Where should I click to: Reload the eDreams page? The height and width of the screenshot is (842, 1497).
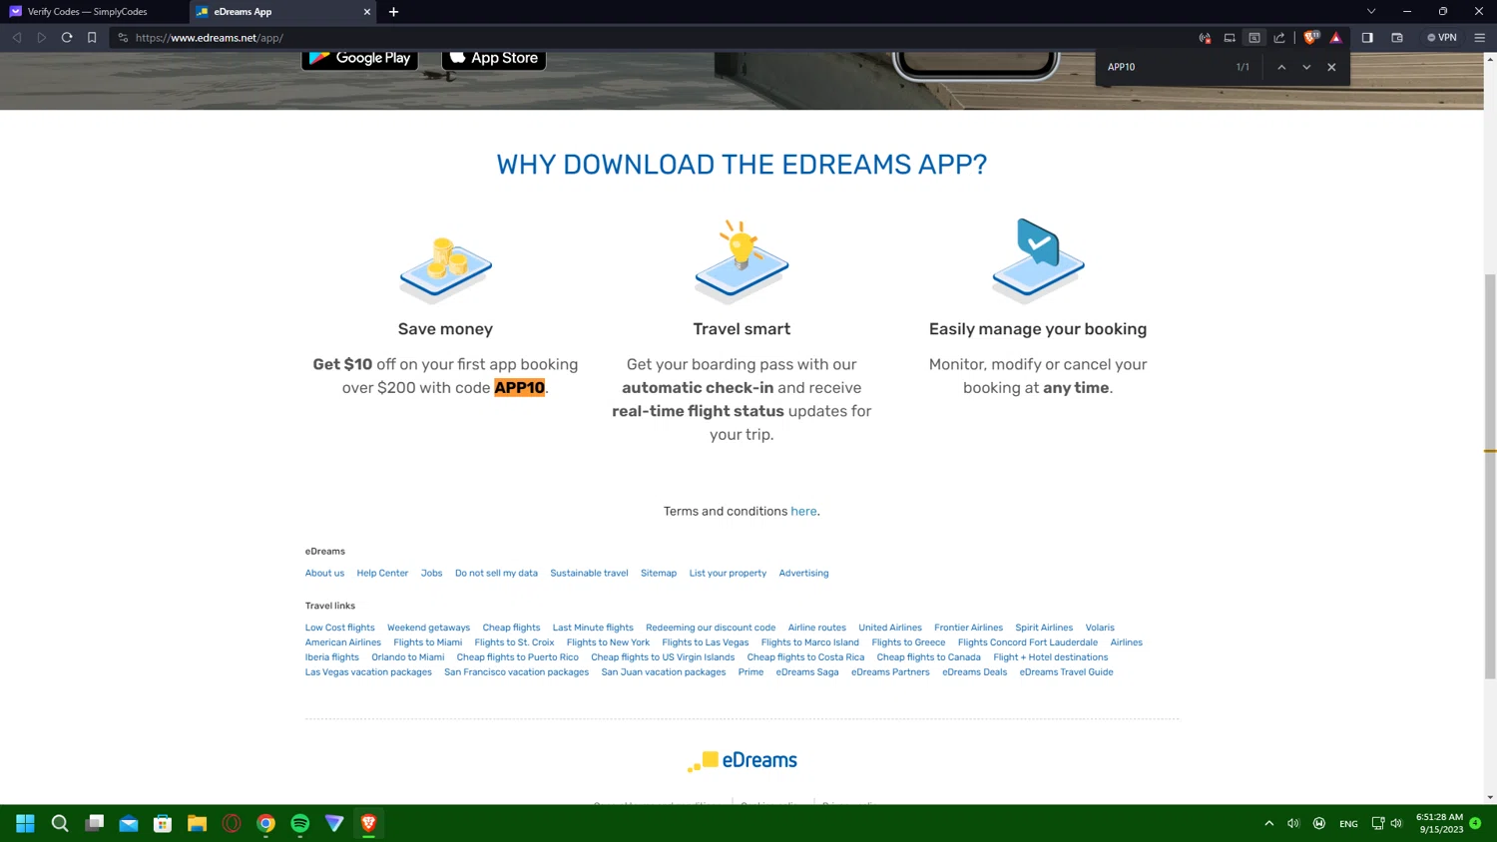(67, 38)
